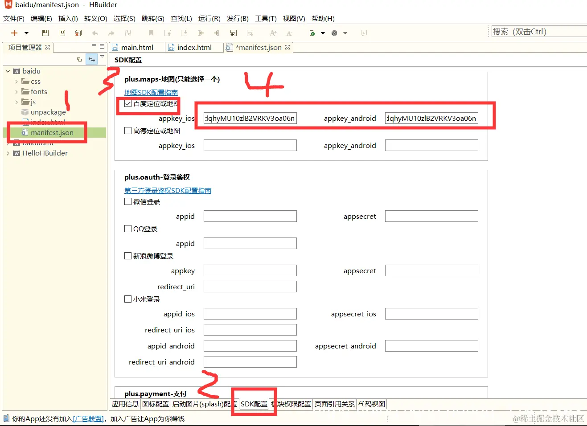
Task: Select manifest.json in the project tree
Action: [52, 132]
